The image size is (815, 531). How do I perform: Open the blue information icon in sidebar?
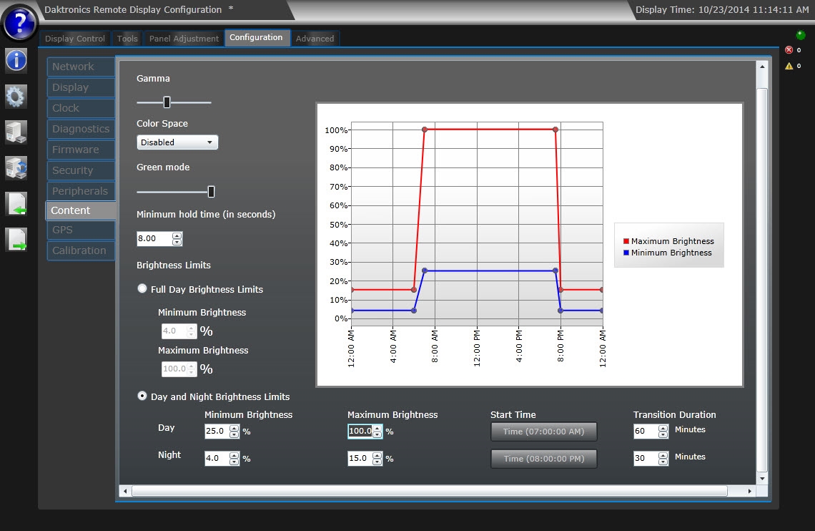pyautogui.click(x=16, y=60)
